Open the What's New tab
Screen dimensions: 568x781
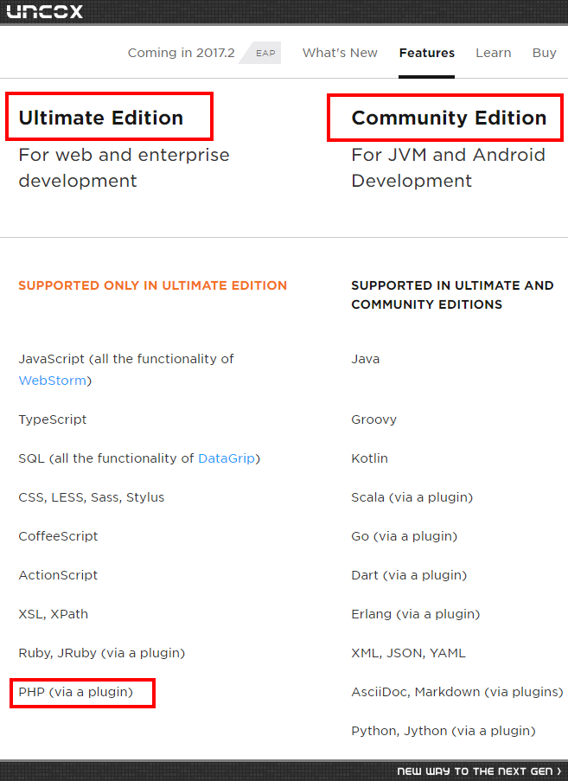tap(340, 53)
